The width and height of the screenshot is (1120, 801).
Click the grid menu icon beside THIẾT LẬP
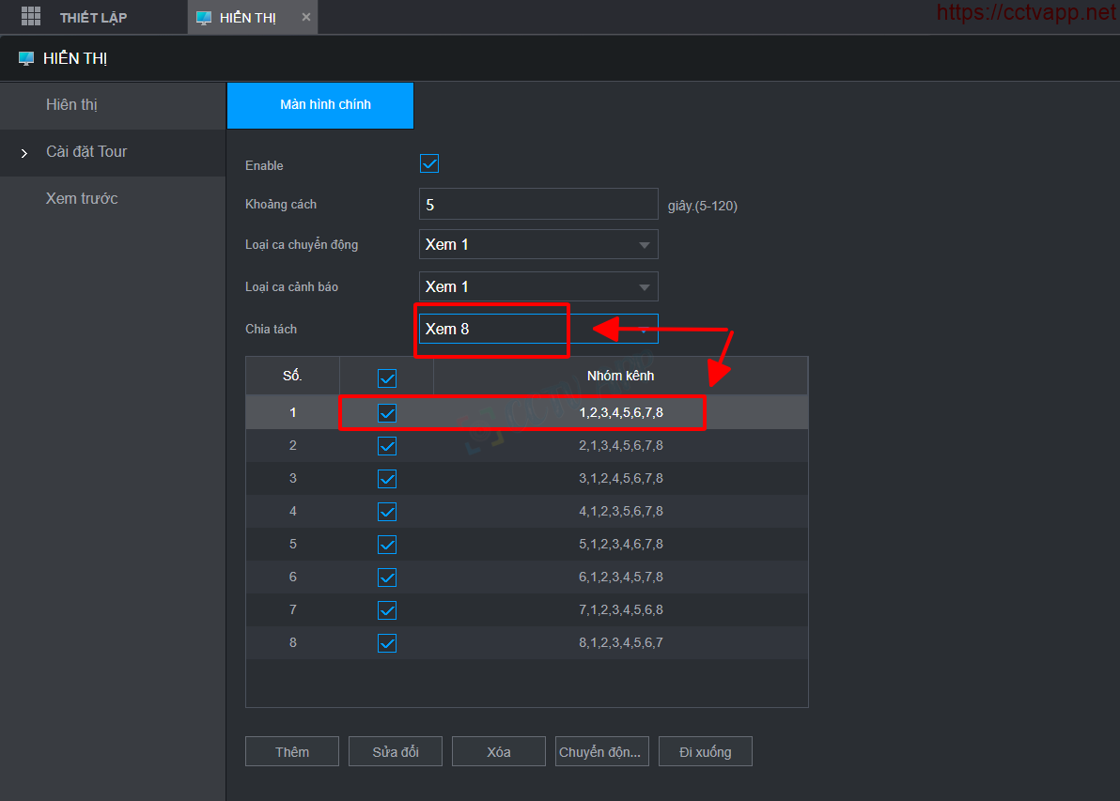(31, 17)
